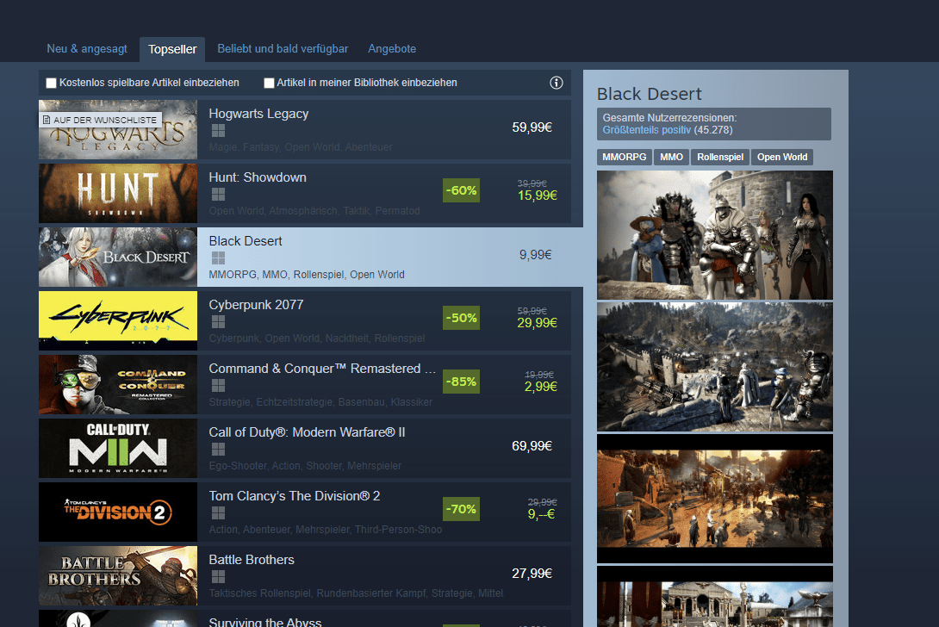Viewport: 939px width, 627px height.
Task: Select the Topseller tab
Action: tap(172, 49)
